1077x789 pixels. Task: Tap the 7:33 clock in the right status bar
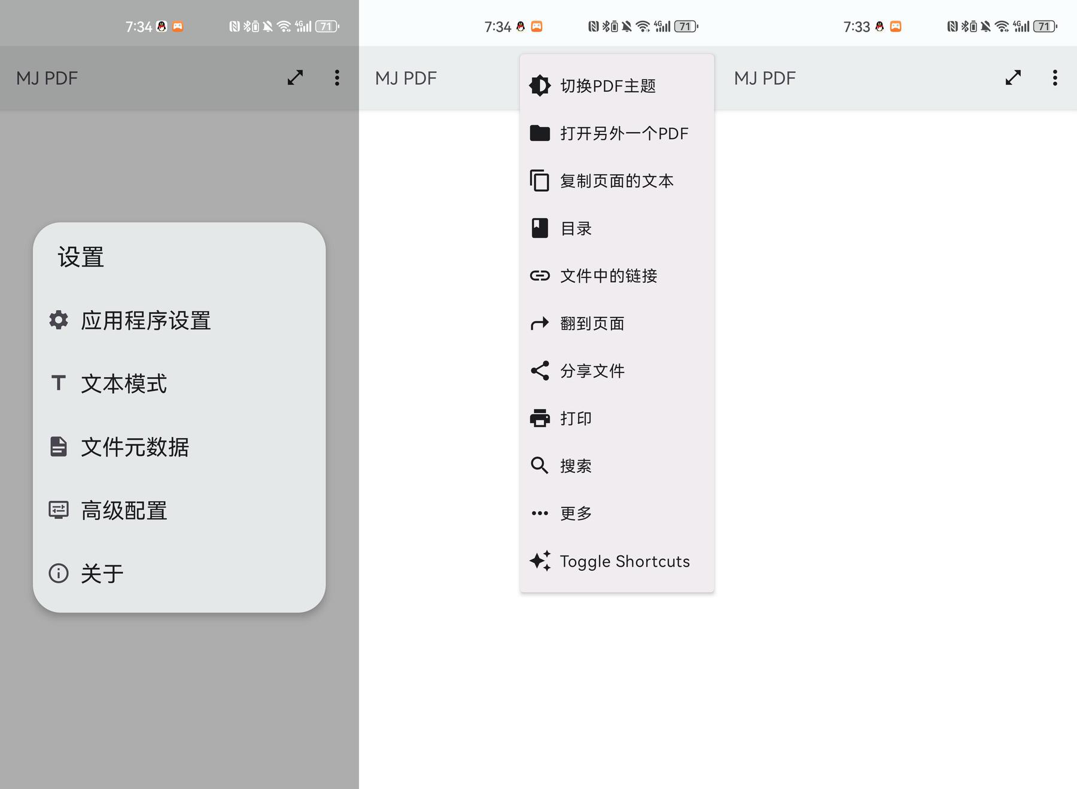[x=856, y=26]
